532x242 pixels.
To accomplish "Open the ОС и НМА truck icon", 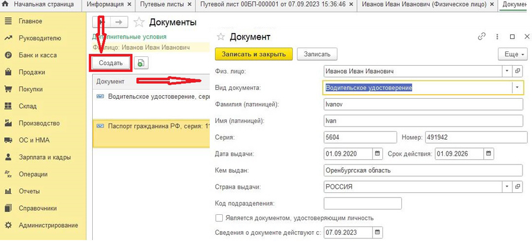I will [x=8, y=140].
